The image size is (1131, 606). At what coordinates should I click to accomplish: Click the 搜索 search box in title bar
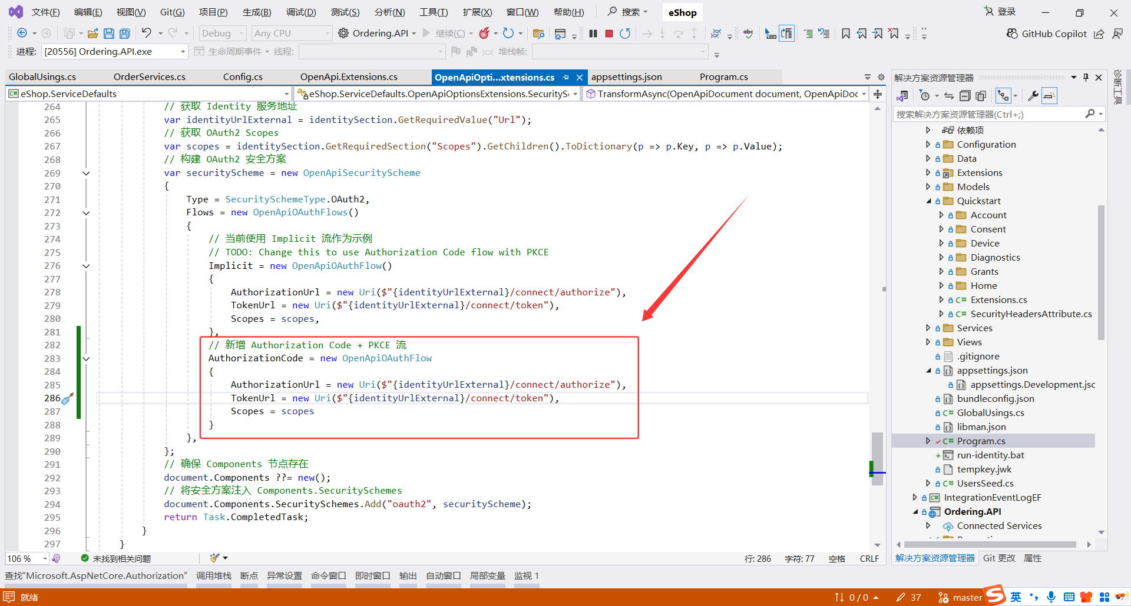[x=628, y=12]
